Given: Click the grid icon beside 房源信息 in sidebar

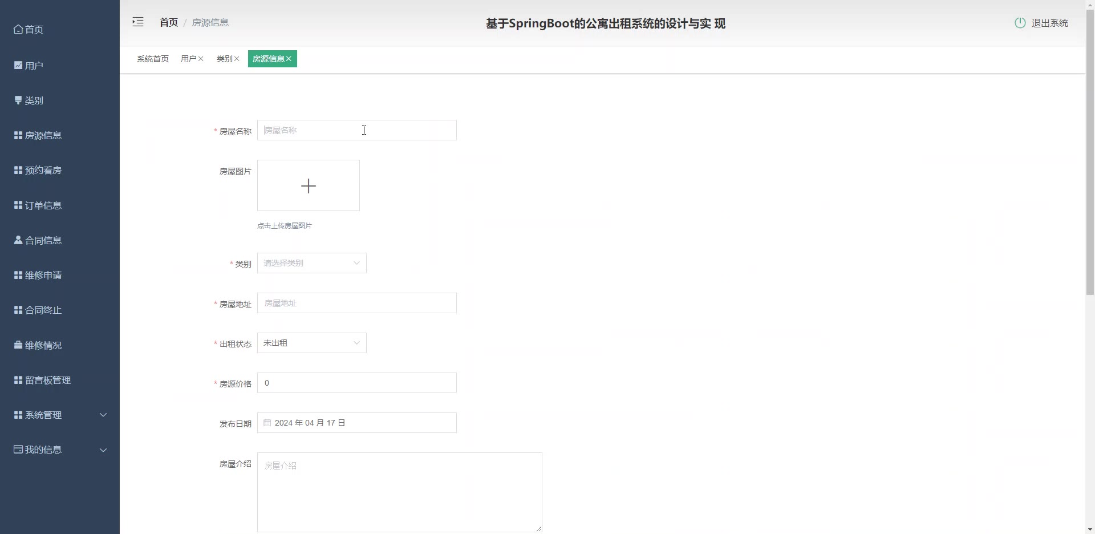Looking at the screenshot, I should [18, 135].
